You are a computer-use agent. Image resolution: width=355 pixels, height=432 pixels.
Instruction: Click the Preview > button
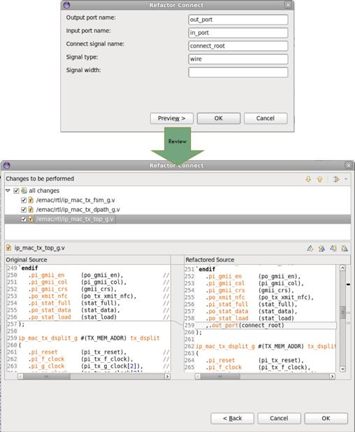pos(172,118)
